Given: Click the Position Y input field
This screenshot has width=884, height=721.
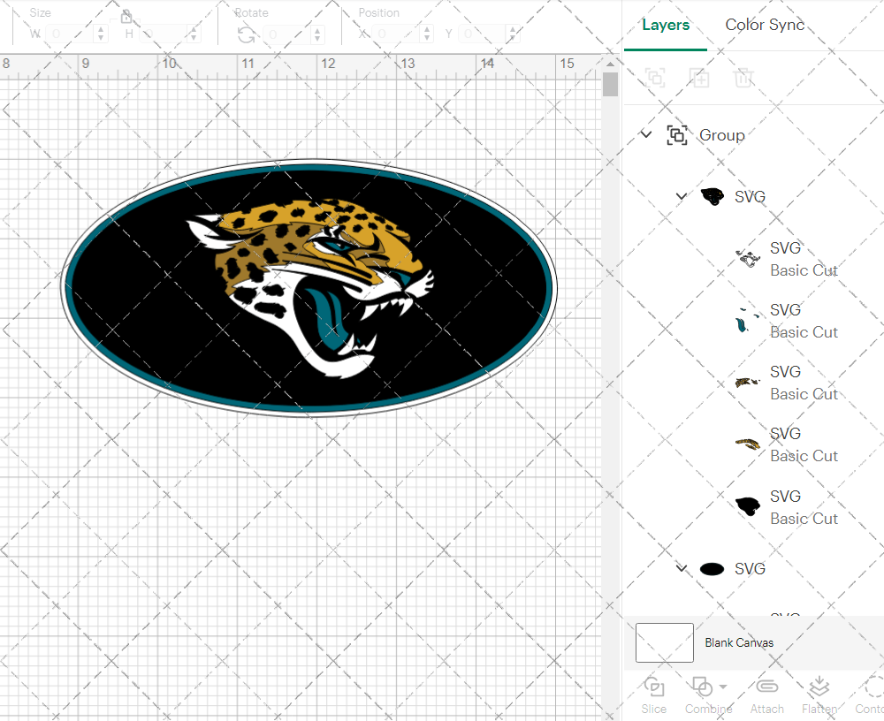Looking at the screenshot, I should click(x=483, y=34).
